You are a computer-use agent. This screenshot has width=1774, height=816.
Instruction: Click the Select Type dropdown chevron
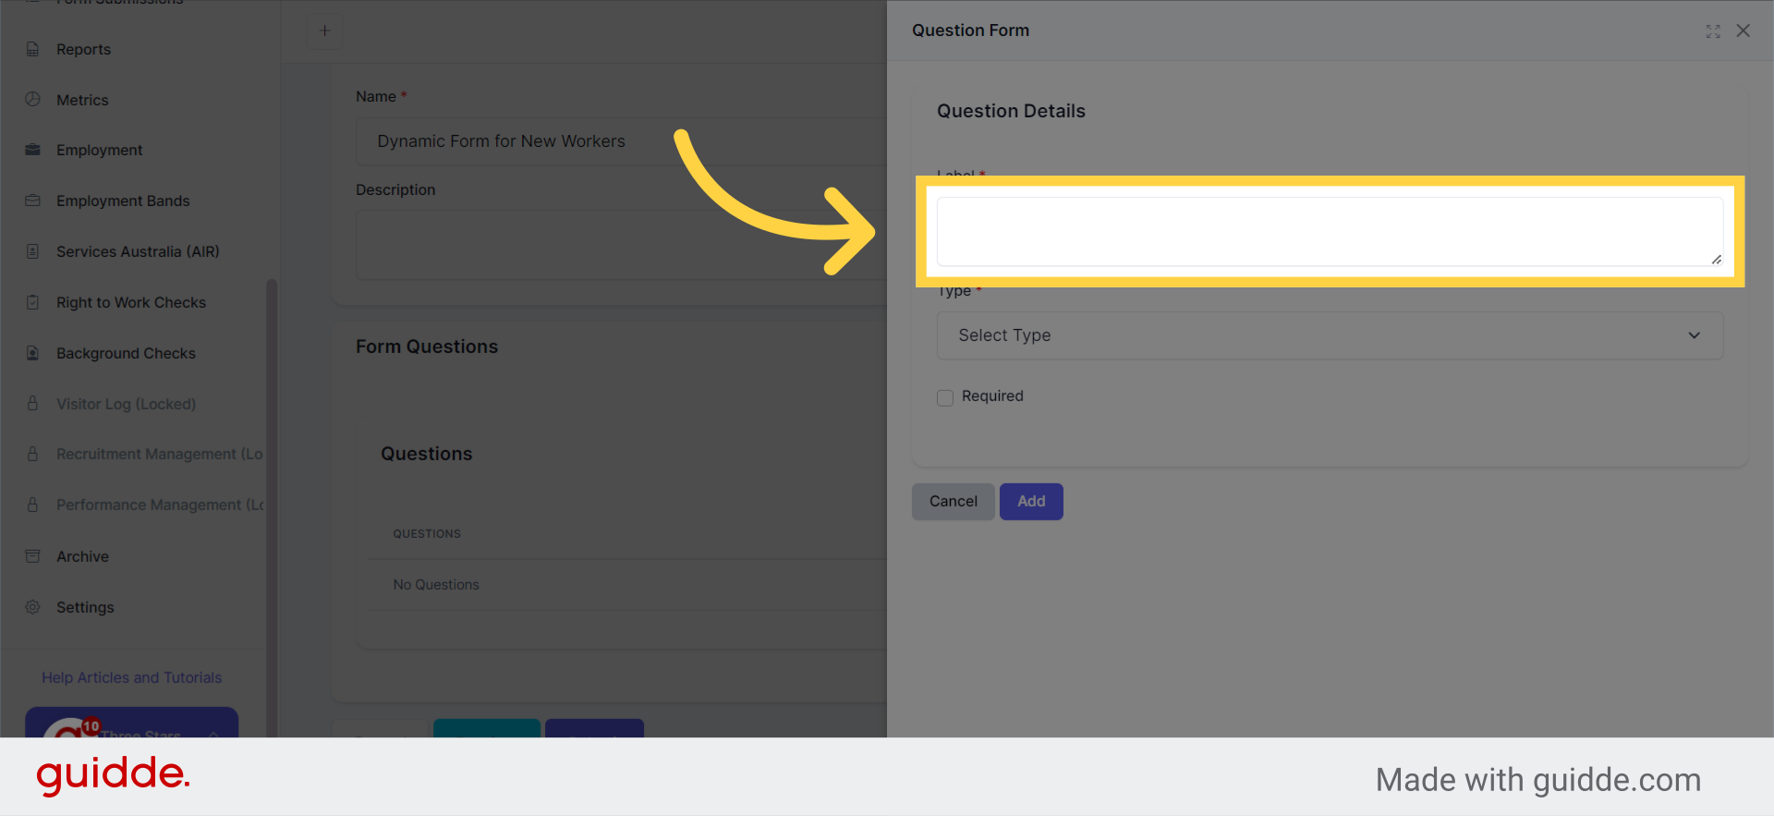(x=1695, y=335)
